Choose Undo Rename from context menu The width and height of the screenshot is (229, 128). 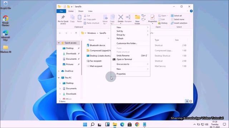tap(131, 55)
